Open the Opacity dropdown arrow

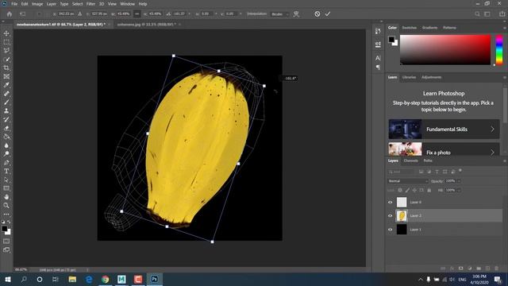coord(459,181)
